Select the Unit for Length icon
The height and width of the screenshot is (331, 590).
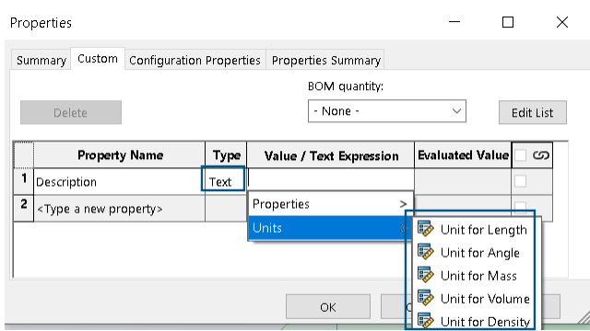pyautogui.click(x=426, y=229)
